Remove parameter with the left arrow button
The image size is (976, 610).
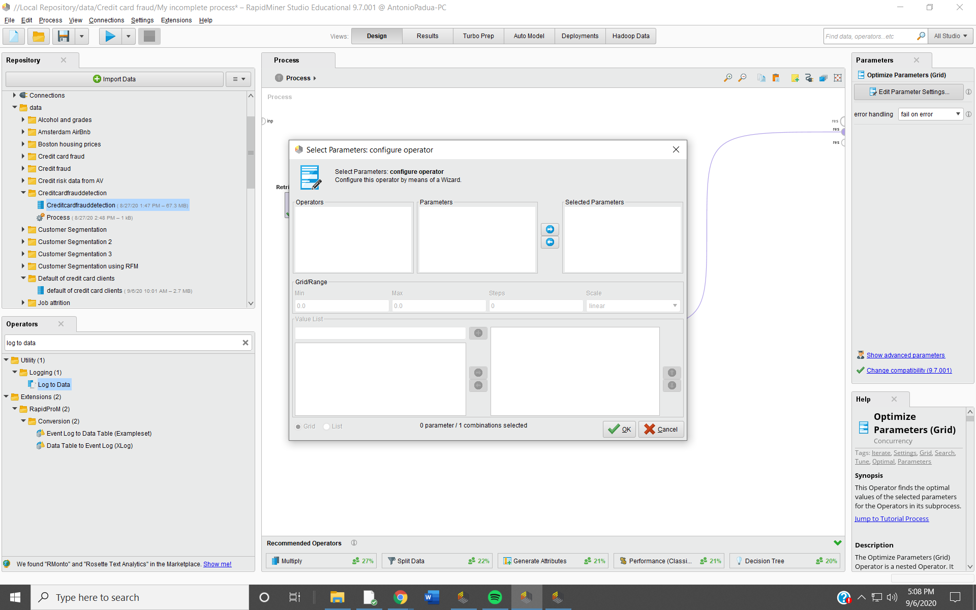550,242
